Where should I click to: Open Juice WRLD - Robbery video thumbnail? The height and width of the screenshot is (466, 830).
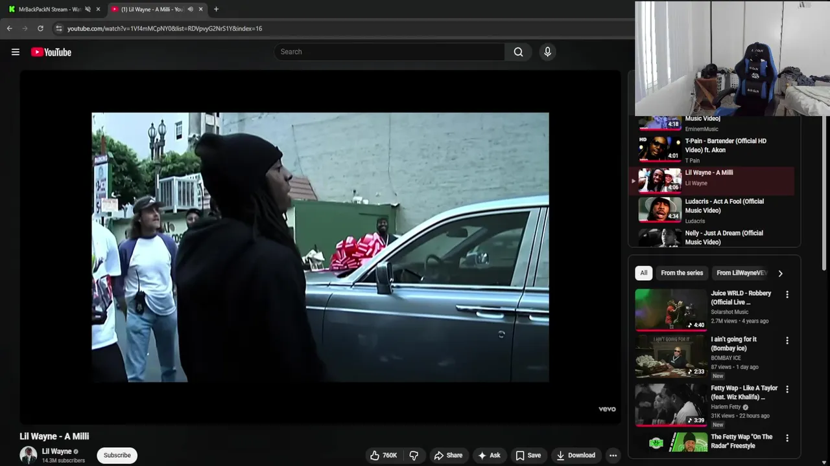(x=670, y=309)
